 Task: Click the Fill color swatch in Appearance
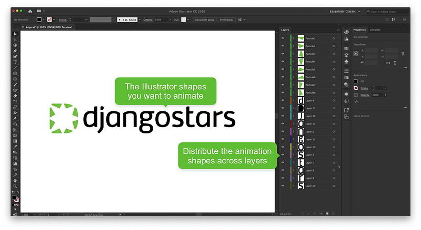(356, 81)
